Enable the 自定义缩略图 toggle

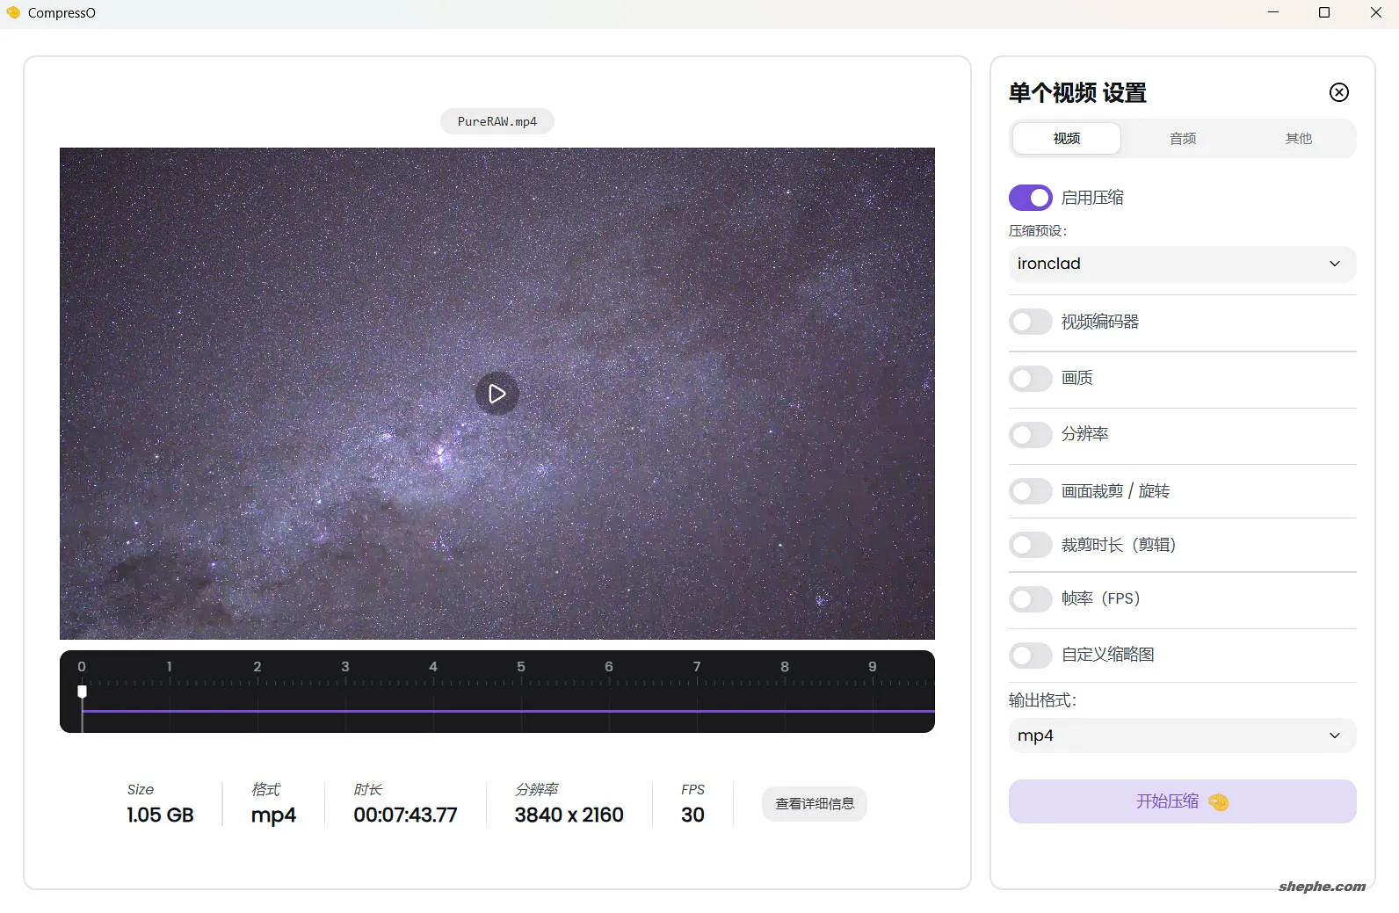point(1030,655)
